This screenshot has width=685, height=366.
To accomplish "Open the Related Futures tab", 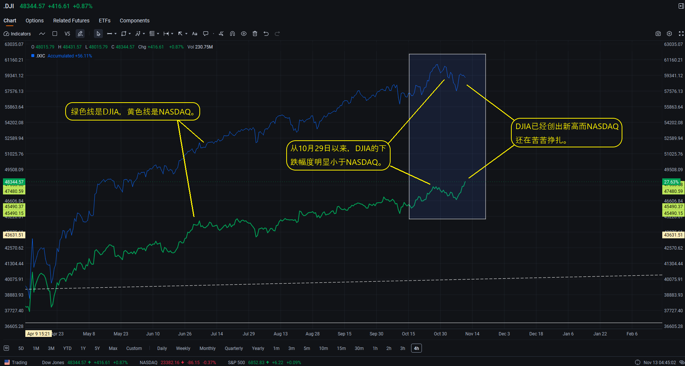I will [x=71, y=21].
